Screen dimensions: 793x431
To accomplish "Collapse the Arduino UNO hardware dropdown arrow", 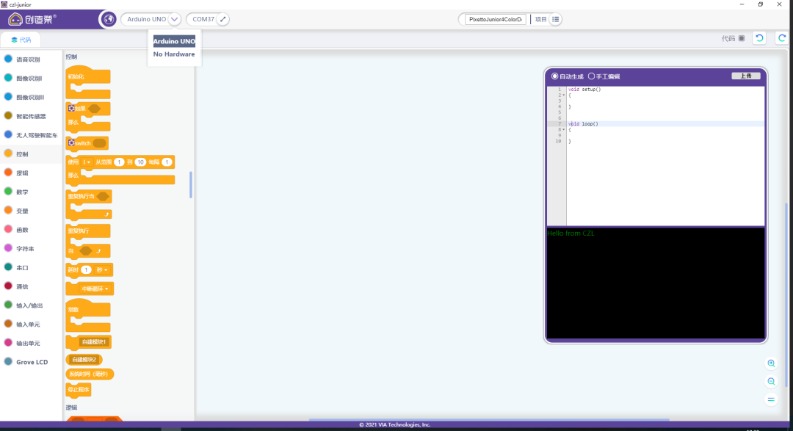I will click(x=174, y=19).
